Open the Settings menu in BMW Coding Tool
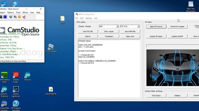The height and width of the screenshot is (111, 199). point(89,18)
